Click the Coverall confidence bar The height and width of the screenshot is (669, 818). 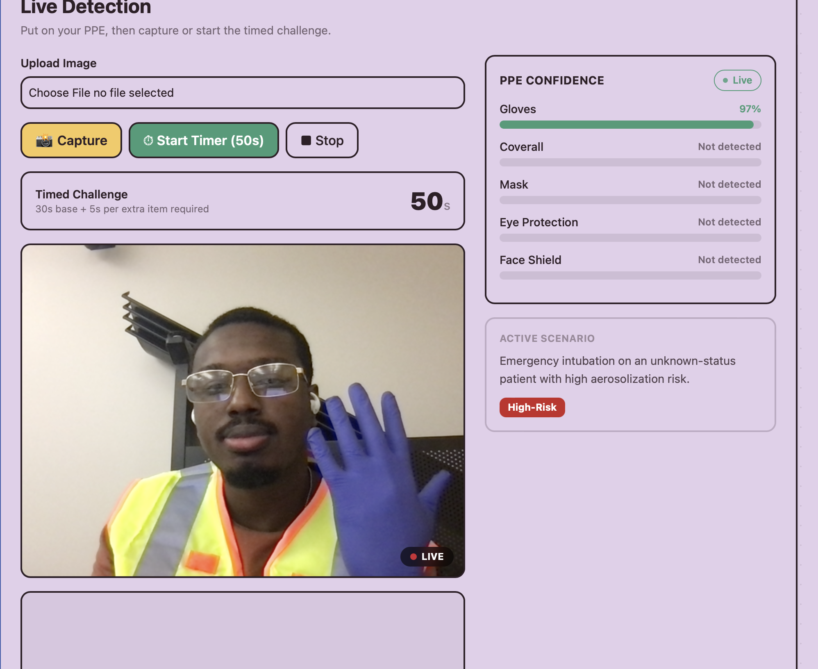pos(630,162)
